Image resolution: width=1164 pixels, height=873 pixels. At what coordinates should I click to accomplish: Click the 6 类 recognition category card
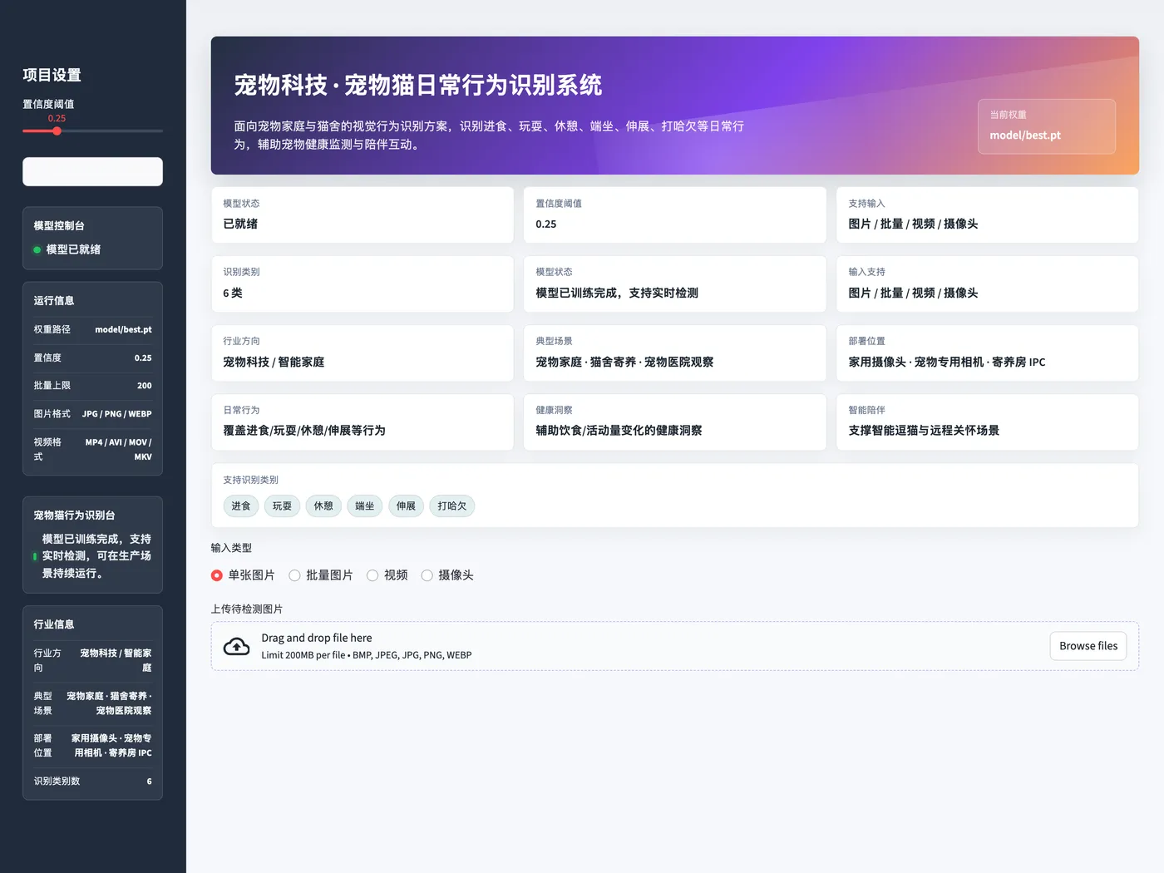coord(363,284)
